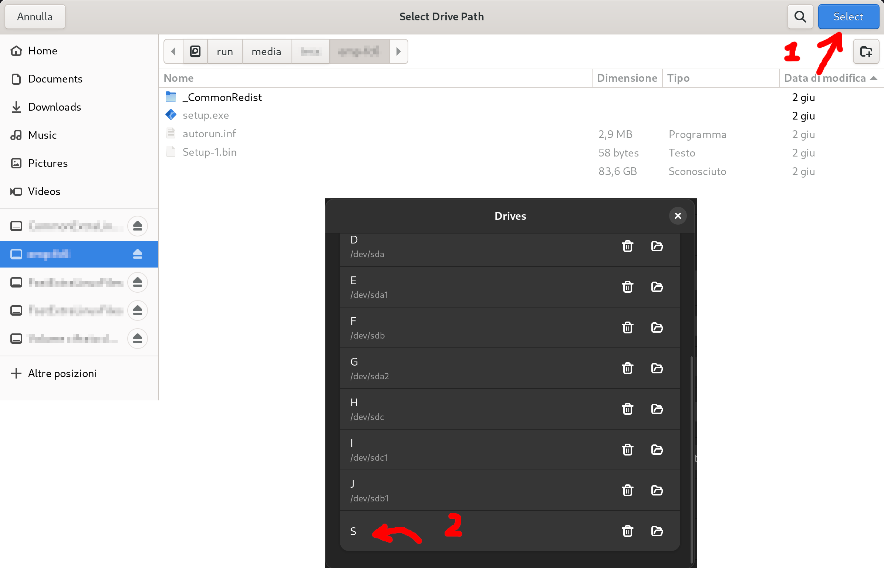This screenshot has width=884, height=568.
Task: Remove the S drive mapping
Action: tap(627, 531)
